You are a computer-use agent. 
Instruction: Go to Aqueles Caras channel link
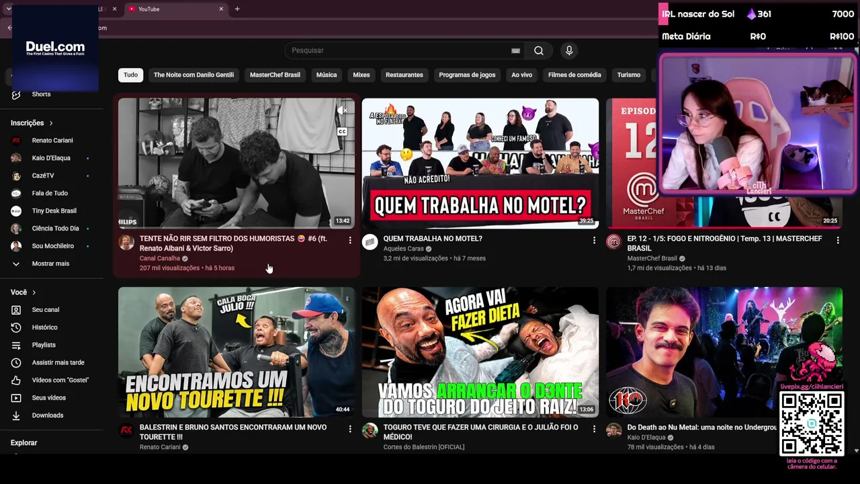pyautogui.click(x=404, y=249)
